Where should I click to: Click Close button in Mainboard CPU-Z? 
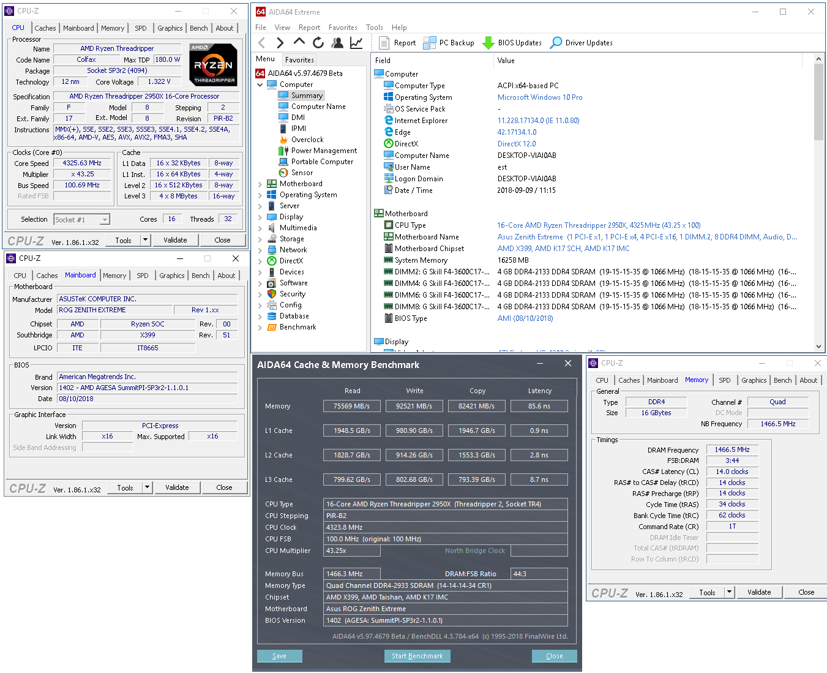224,487
